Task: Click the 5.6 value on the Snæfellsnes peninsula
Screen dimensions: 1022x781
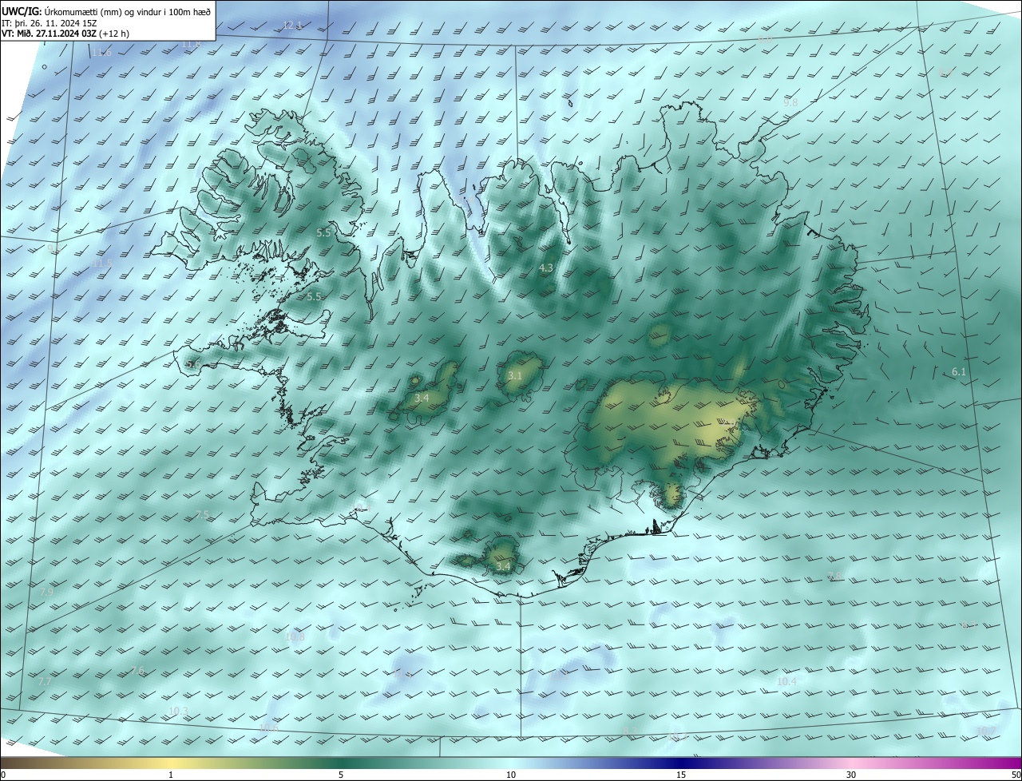Action: pyautogui.click(x=193, y=364)
